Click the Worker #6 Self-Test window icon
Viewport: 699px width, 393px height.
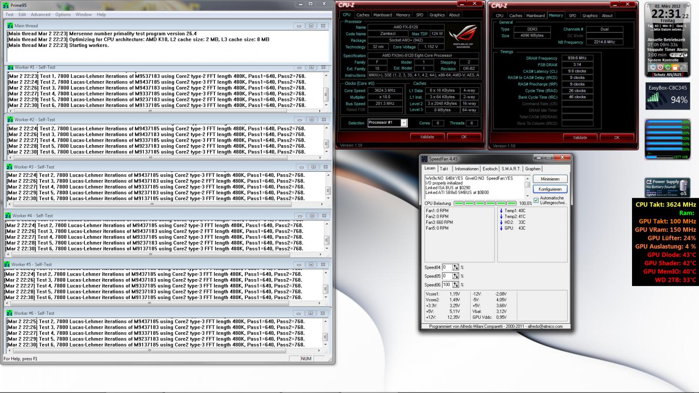[x=10, y=313]
